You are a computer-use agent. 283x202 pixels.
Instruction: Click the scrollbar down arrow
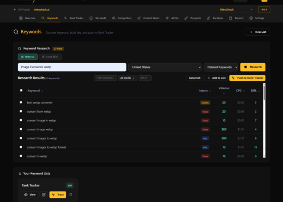tap(264, 157)
